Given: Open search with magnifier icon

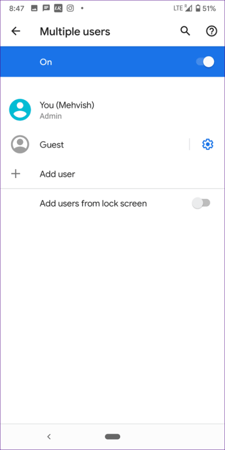Looking at the screenshot, I should coord(185,31).
